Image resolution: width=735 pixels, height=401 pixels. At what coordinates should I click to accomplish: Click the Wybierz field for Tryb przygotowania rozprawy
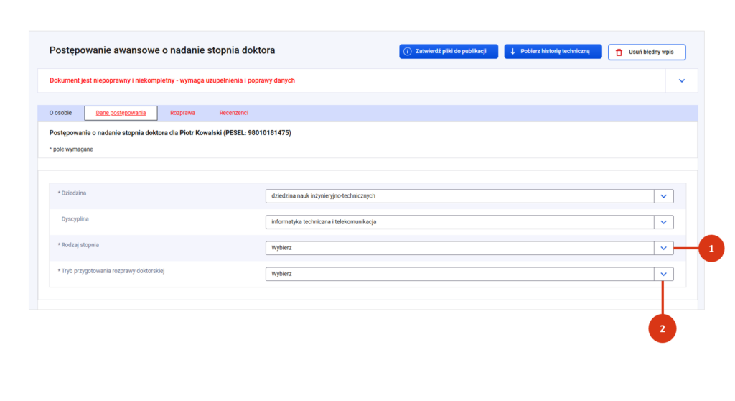coord(459,274)
